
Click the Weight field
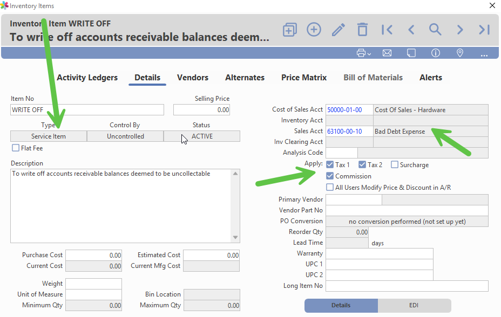(x=93, y=284)
